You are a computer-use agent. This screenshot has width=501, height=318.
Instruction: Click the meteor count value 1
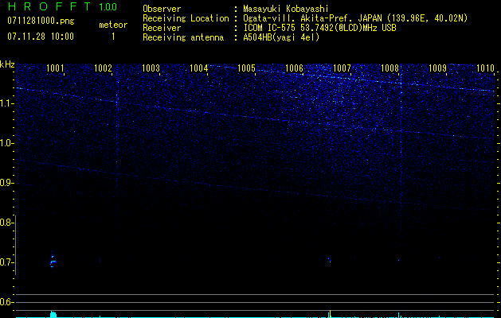tap(113, 37)
